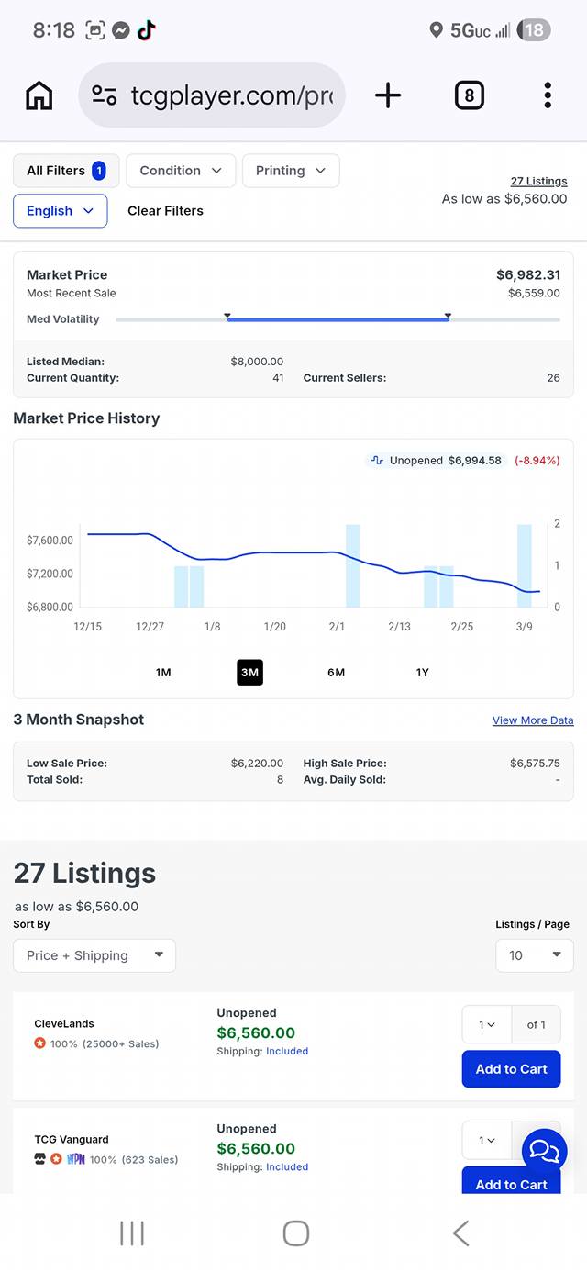Open TCG Vanguard seller name
Viewport: 587px width, 1272px height.
[x=72, y=1139]
